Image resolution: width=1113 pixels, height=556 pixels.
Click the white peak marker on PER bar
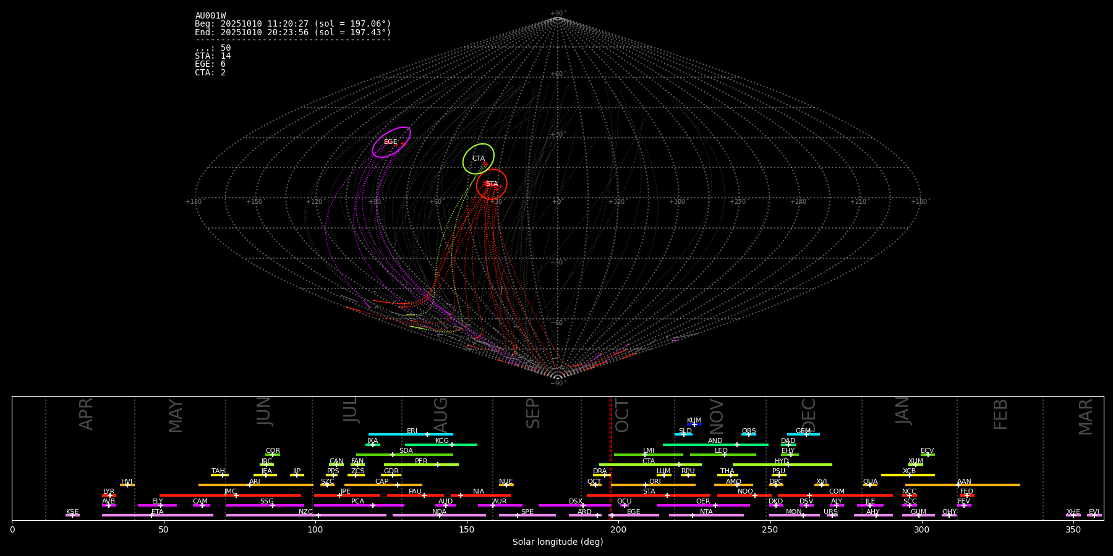438,465
